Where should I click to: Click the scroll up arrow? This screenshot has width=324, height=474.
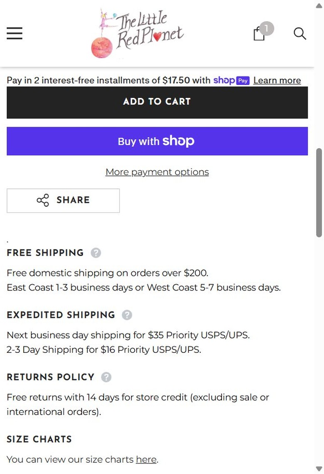[x=319, y=6]
